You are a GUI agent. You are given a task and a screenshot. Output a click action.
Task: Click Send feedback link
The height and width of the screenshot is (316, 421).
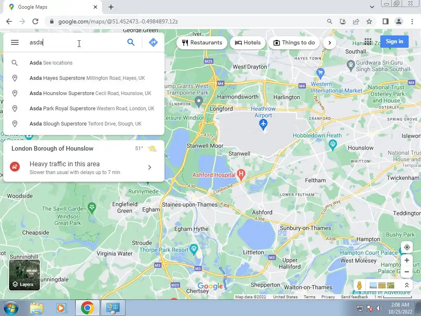pos(354,297)
